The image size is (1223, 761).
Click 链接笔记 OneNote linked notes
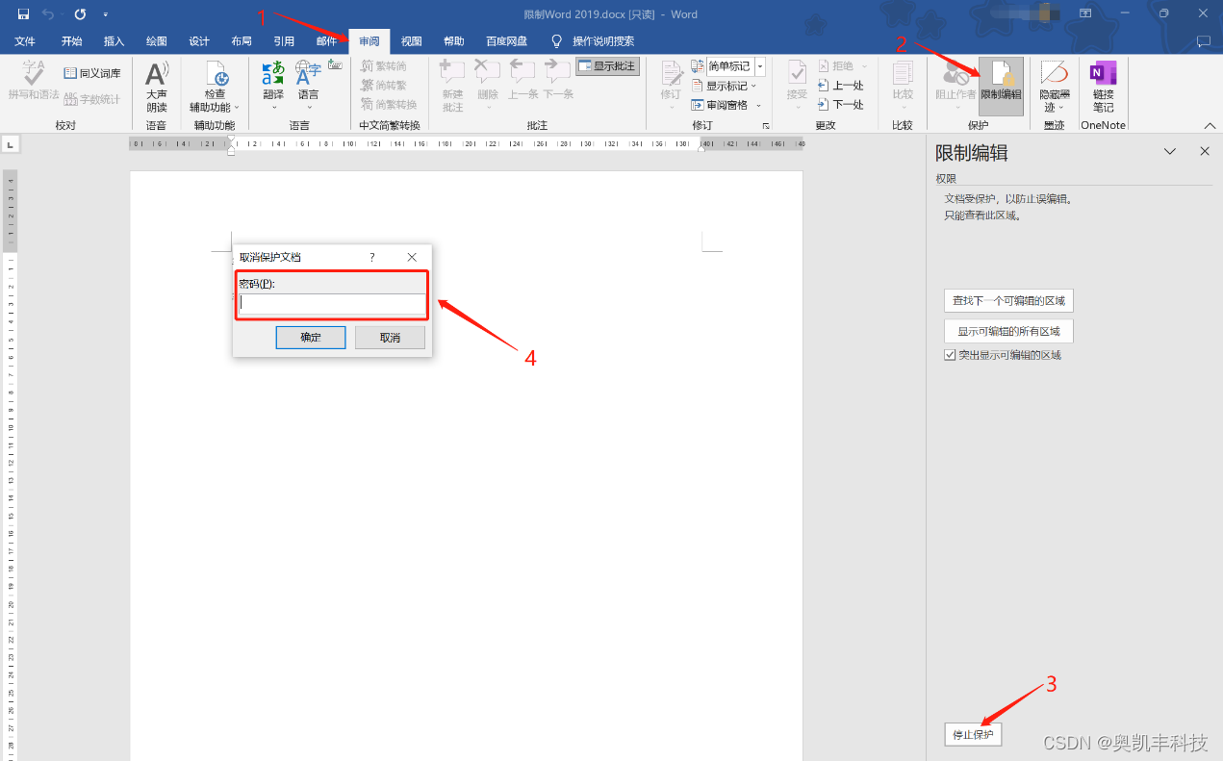pos(1104,87)
